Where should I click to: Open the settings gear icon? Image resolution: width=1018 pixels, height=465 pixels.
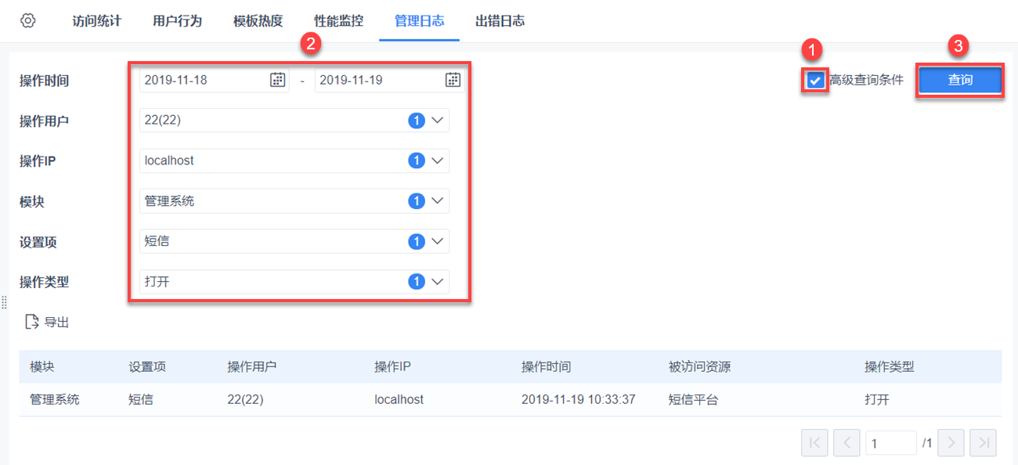pos(28,20)
